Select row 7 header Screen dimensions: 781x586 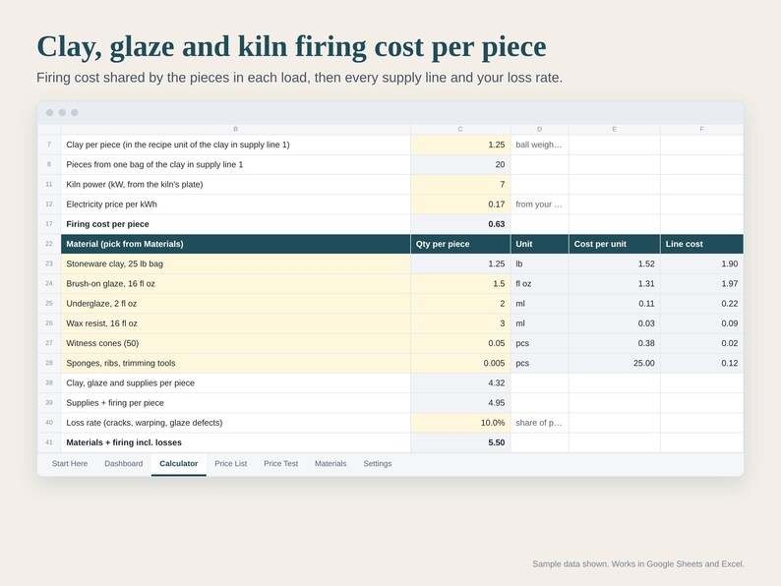point(49,145)
